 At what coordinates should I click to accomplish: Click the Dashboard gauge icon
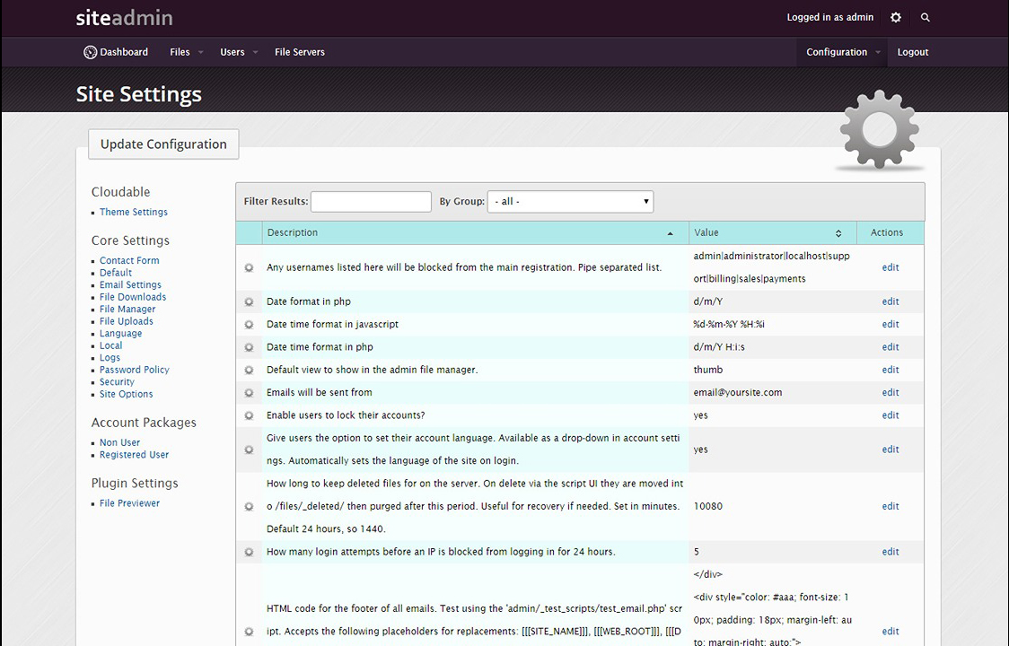pyautogui.click(x=90, y=52)
